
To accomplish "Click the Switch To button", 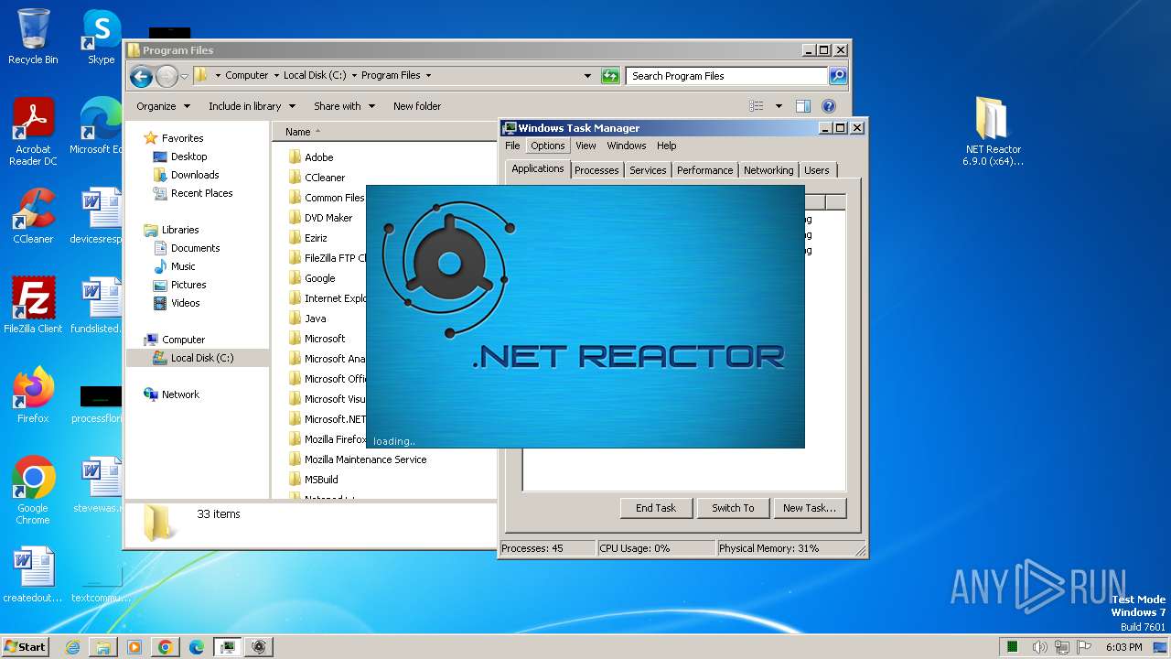I will (733, 508).
